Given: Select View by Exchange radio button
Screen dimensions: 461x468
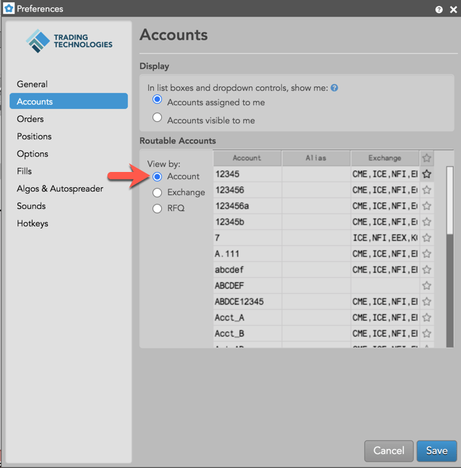Looking at the screenshot, I should (x=157, y=192).
